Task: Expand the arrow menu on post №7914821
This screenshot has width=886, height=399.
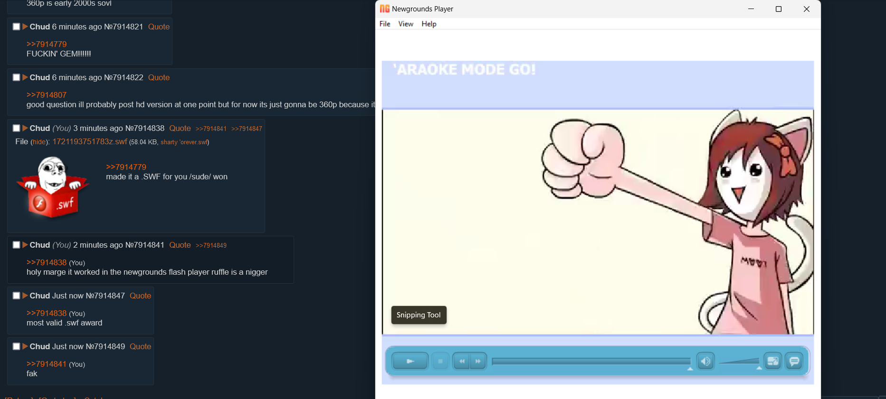Action: pos(25,27)
